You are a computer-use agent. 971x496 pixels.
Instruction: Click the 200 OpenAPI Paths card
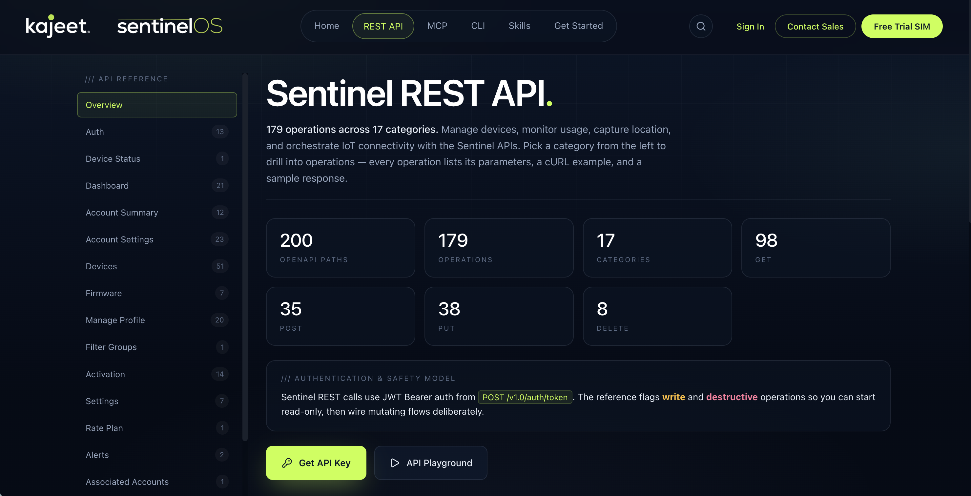[341, 248]
